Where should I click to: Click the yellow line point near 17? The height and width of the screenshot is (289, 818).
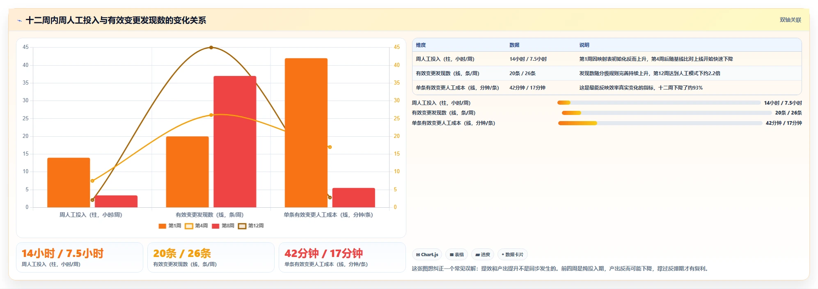click(330, 147)
